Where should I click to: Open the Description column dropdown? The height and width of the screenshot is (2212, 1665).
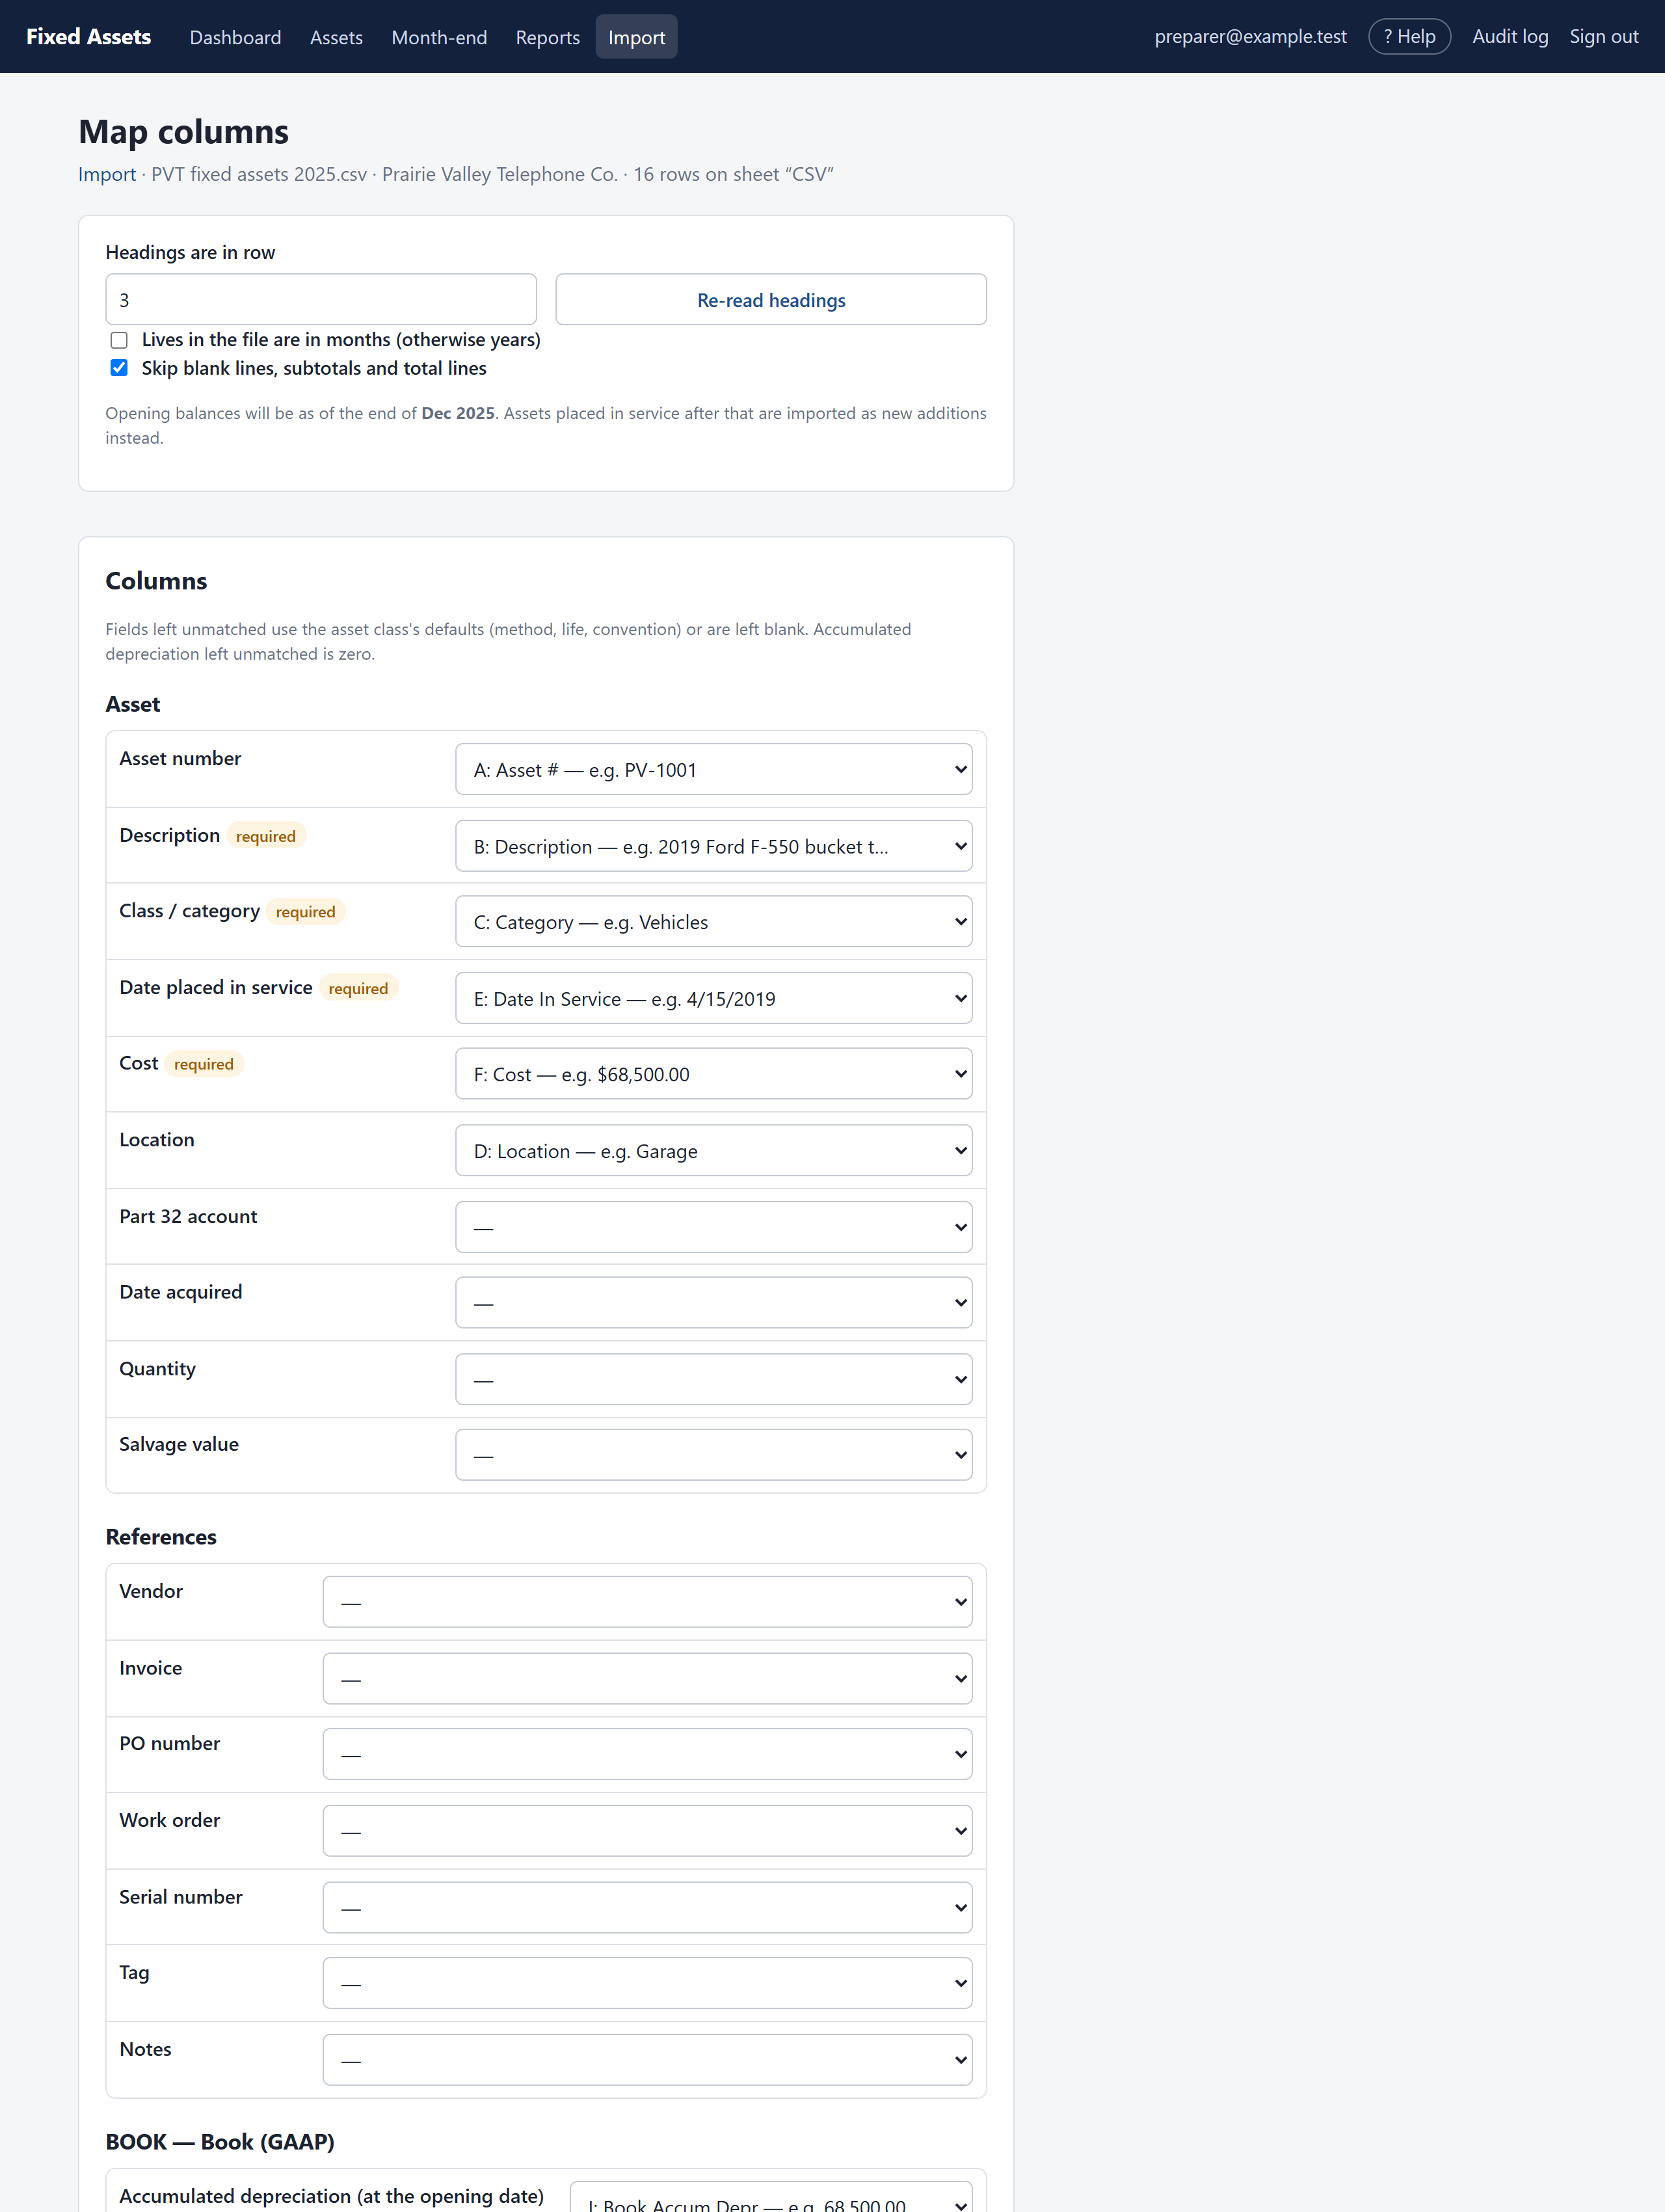(x=713, y=846)
